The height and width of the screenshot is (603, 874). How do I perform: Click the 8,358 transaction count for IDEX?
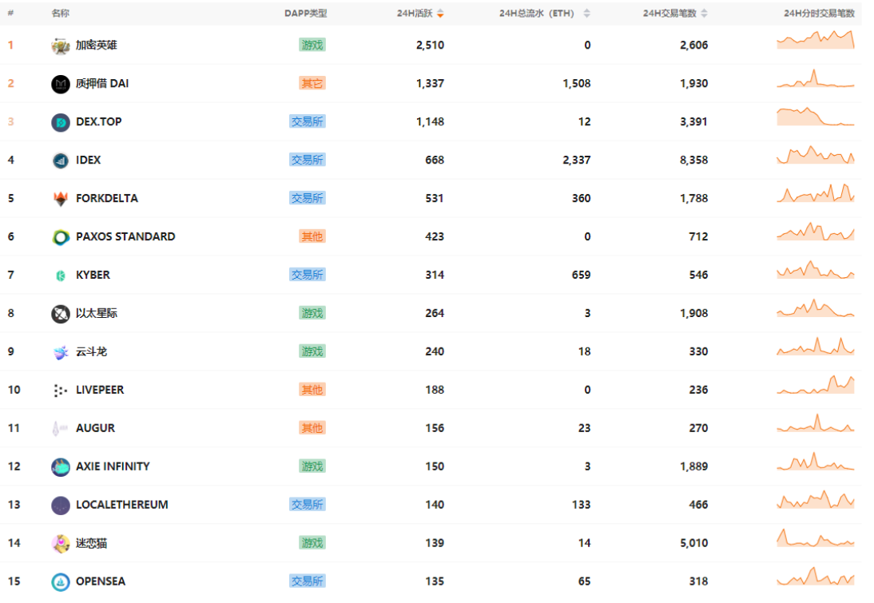694,160
